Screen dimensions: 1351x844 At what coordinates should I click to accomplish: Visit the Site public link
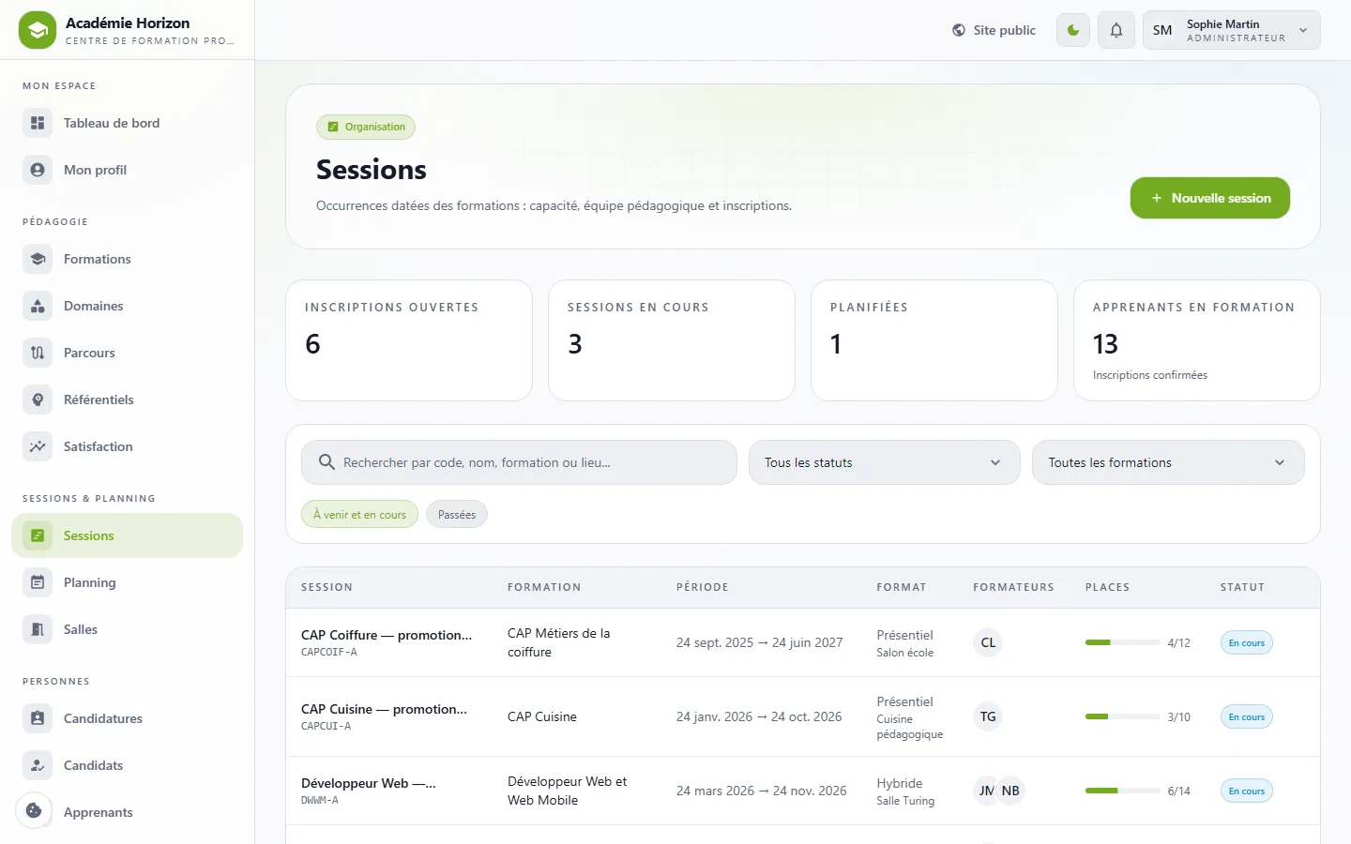[994, 30]
